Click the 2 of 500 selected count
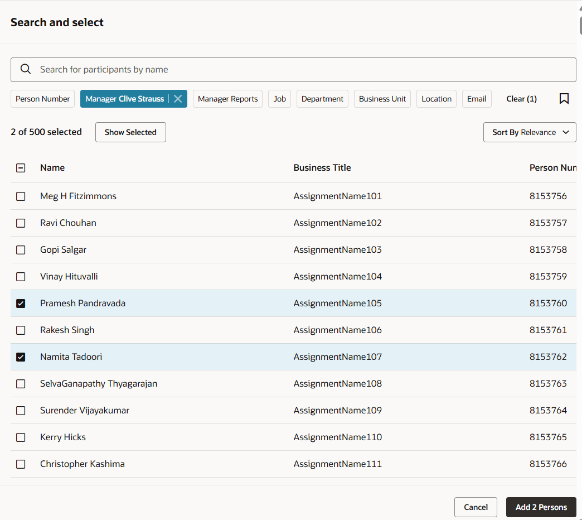The height and width of the screenshot is (520, 582). coord(46,132)
